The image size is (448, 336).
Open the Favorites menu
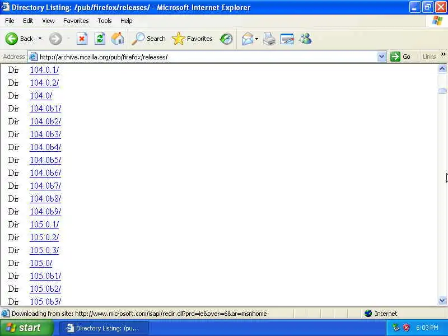tap(76, 21)
